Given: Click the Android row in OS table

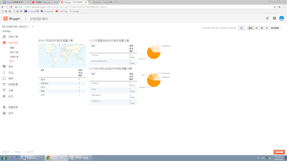Looking at the screenshot, I should click(113, 84).
